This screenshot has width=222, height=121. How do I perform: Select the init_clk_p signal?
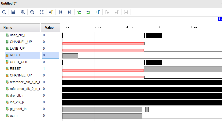click(x=17, y=102)
